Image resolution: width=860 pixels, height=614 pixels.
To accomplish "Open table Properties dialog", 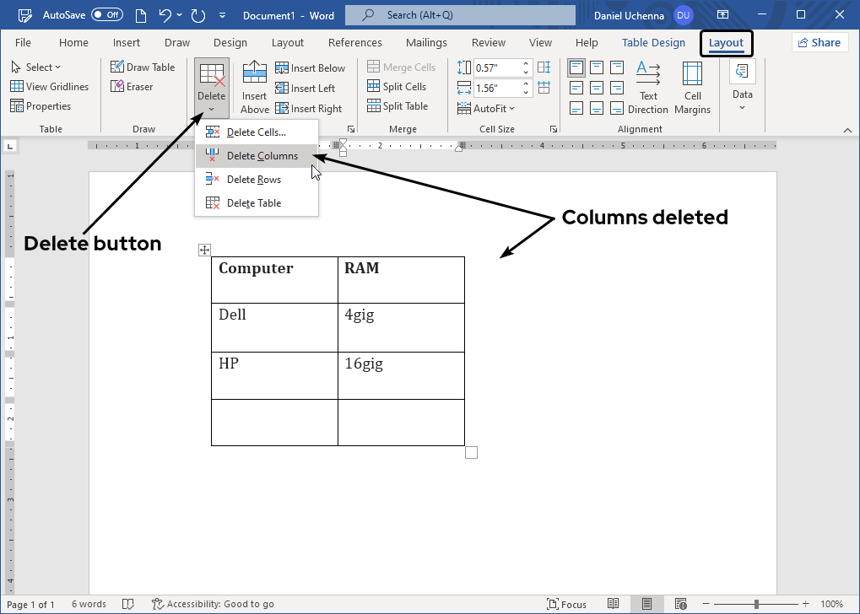I will (41, 106).
